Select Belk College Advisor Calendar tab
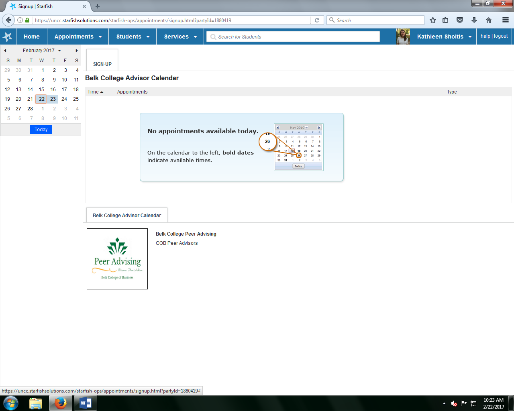This screenshot has width=514, height=411. coord(127,216)
